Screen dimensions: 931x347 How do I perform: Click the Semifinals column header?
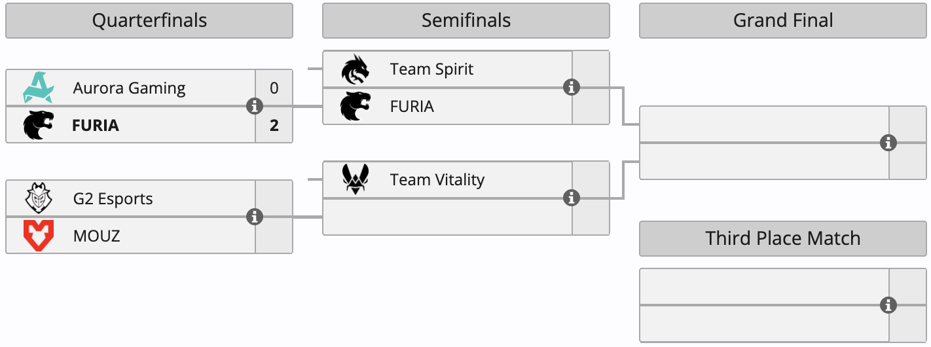click(465, 21)
